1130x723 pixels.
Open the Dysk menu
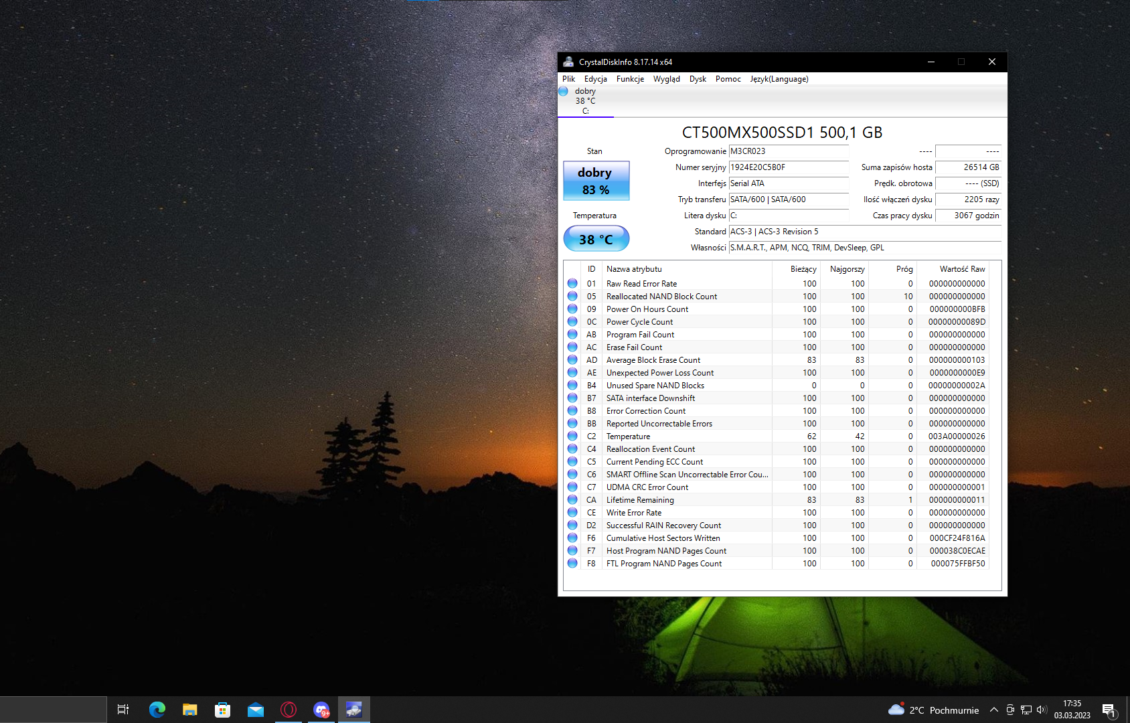698,79
